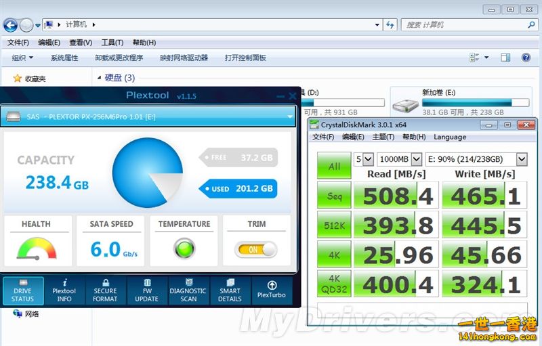Open the 组织 dropdown in Explorer toolbar
The width and height of the screenshot is (542, 346).
[x=22, y=58]
